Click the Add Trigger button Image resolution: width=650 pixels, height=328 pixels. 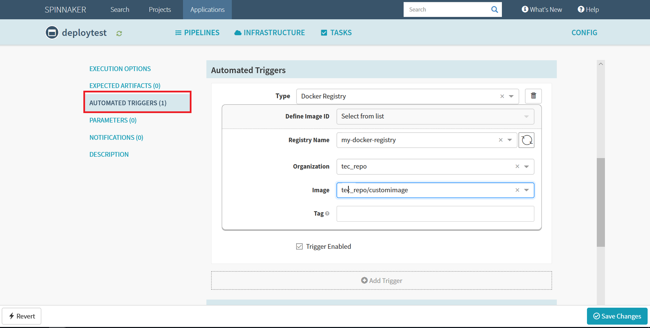click(381, 280)
